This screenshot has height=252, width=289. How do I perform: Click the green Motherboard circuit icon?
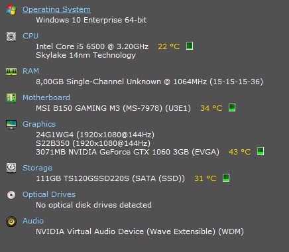[x=11, y=98]
